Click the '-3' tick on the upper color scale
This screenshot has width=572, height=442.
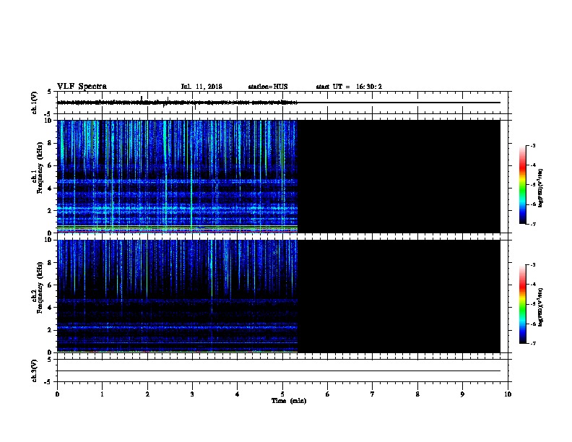pyautogui.click(x=533, y=145)
